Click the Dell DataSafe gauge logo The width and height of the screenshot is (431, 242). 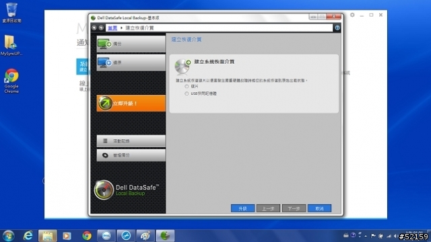104,190
